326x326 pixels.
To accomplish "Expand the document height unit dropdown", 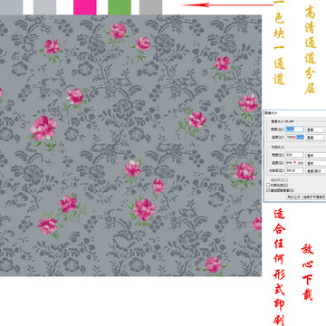I will 316,163.
